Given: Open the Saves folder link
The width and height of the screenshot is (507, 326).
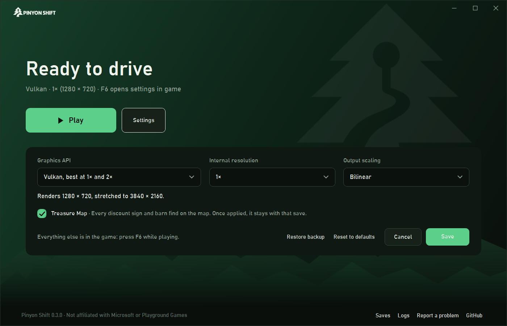Looking at the screenshot, I should click(x=383, y=315).
